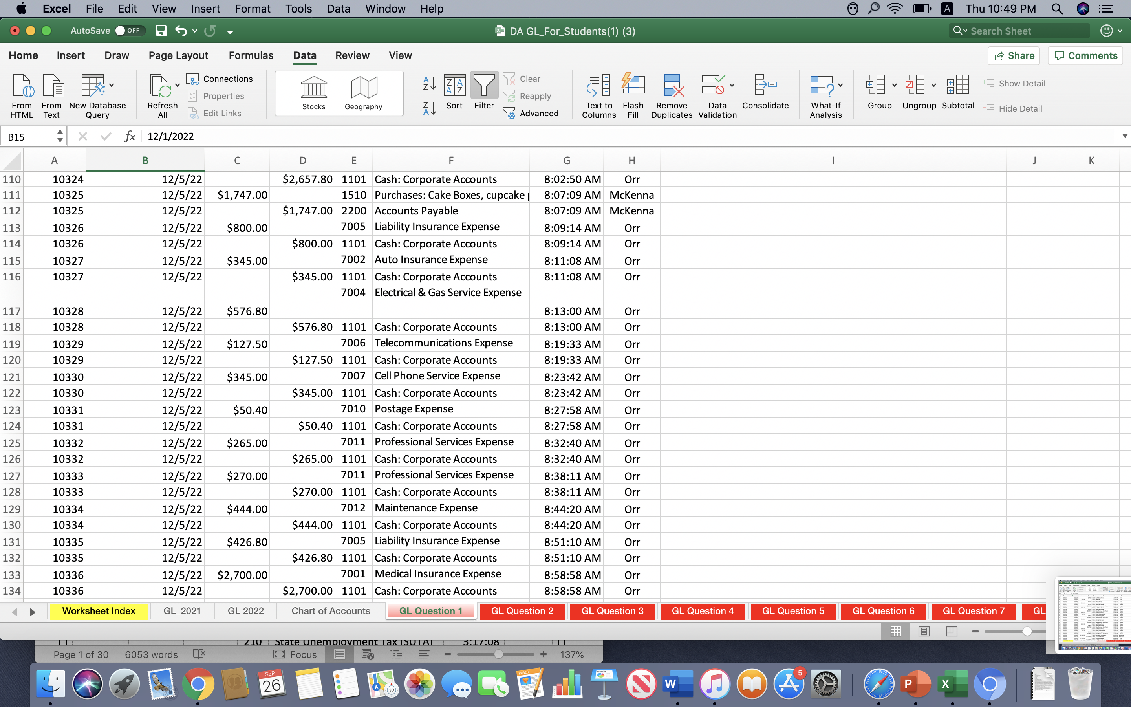Viewport: 1131px width, 707px height.
Task: Expand the formula bar chevron
Action: coord(1124,136)
